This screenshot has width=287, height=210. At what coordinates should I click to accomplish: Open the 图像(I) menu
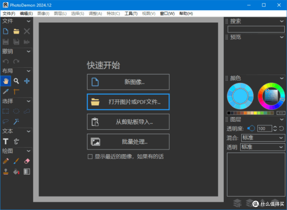[x=43, y=14]
